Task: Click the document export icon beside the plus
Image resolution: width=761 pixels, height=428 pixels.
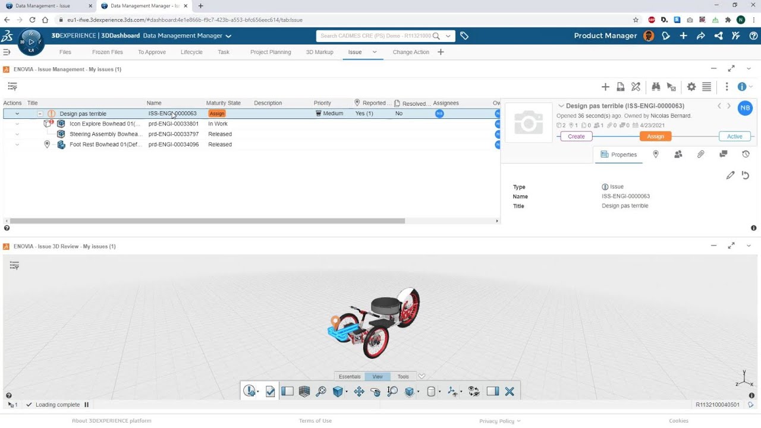Action: (x=620, y=87)
